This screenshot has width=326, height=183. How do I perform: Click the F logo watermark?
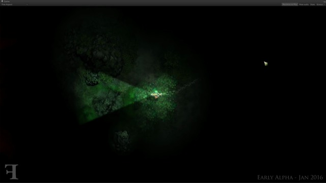[x=12, y=172]
